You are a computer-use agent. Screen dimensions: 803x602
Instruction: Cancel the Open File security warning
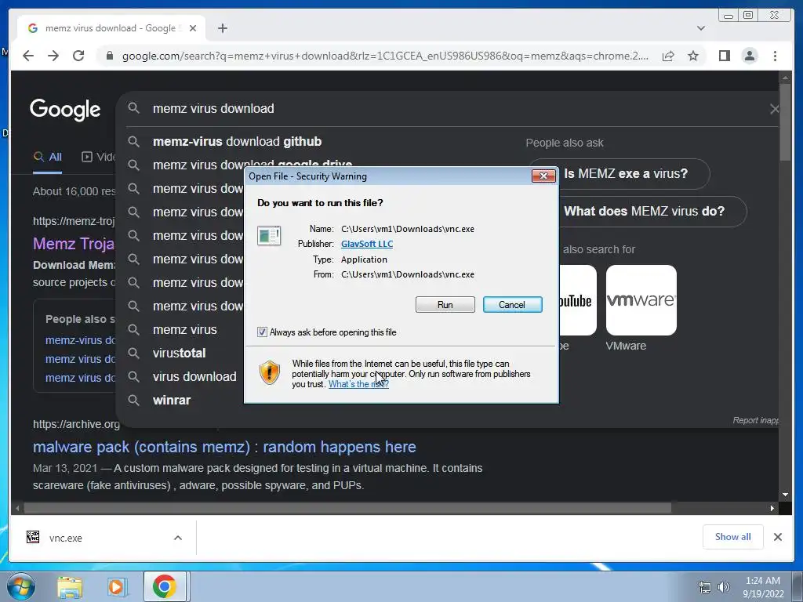512,305
